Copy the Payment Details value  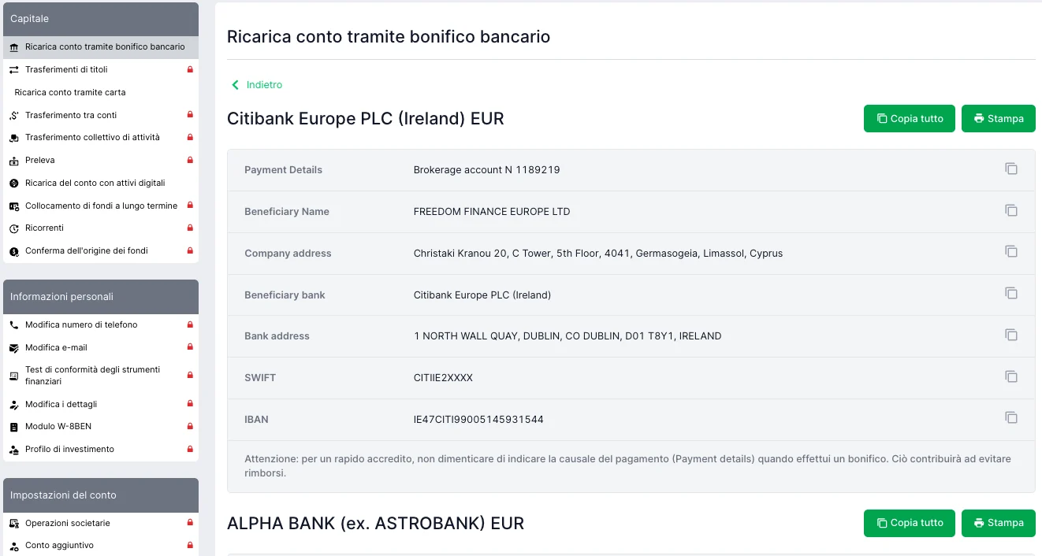coord(1011,169)
